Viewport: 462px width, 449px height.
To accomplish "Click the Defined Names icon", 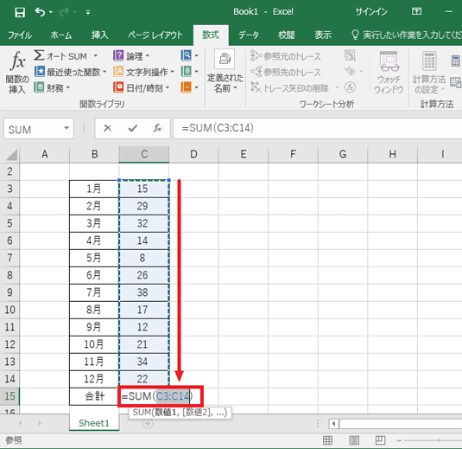I will coord(225,60).
